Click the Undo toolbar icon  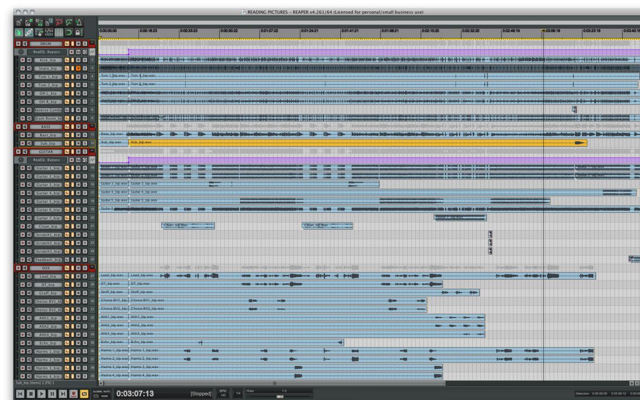(x=59, y=22)
